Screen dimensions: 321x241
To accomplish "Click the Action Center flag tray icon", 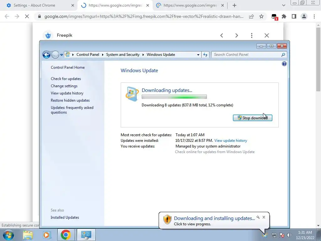I will pos(282,235).
